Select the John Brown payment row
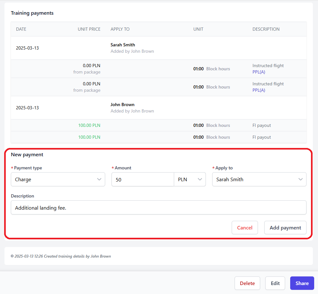This screenshot has width=318, height=294. (159, 108)
